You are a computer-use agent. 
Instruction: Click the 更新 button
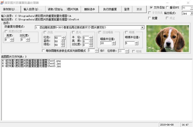139,9
